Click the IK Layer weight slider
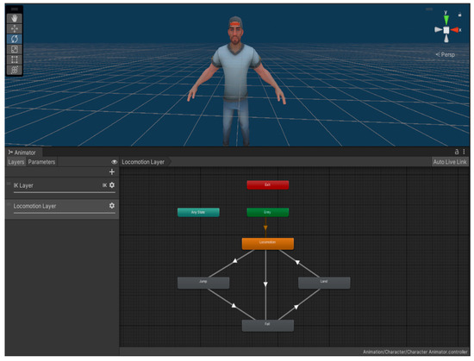The height and width of the screenshot is (361, 474). pyautogui.click(x=65, y=192)
